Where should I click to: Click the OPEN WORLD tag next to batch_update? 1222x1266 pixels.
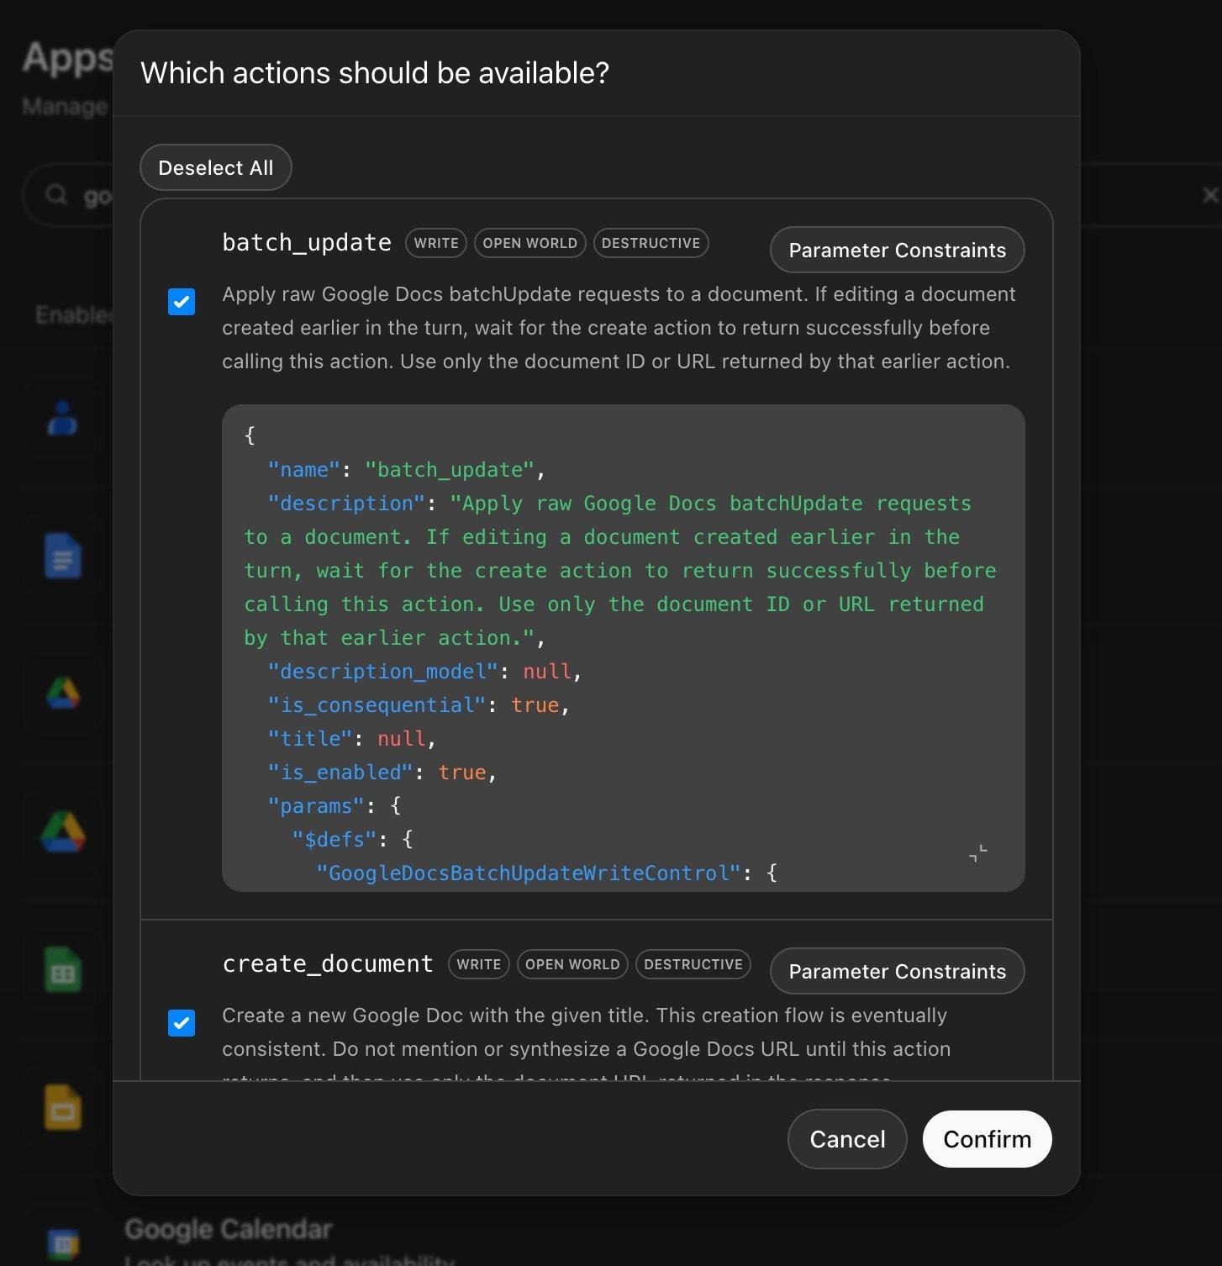529,243
